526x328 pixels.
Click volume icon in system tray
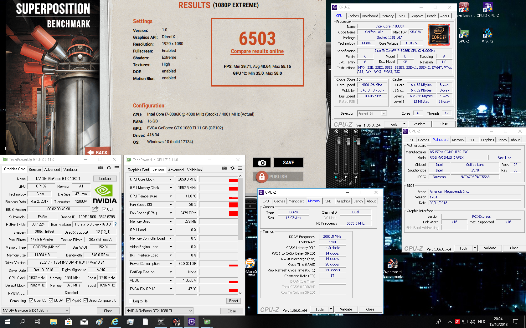pyautogui.click(x=472, y=321)
